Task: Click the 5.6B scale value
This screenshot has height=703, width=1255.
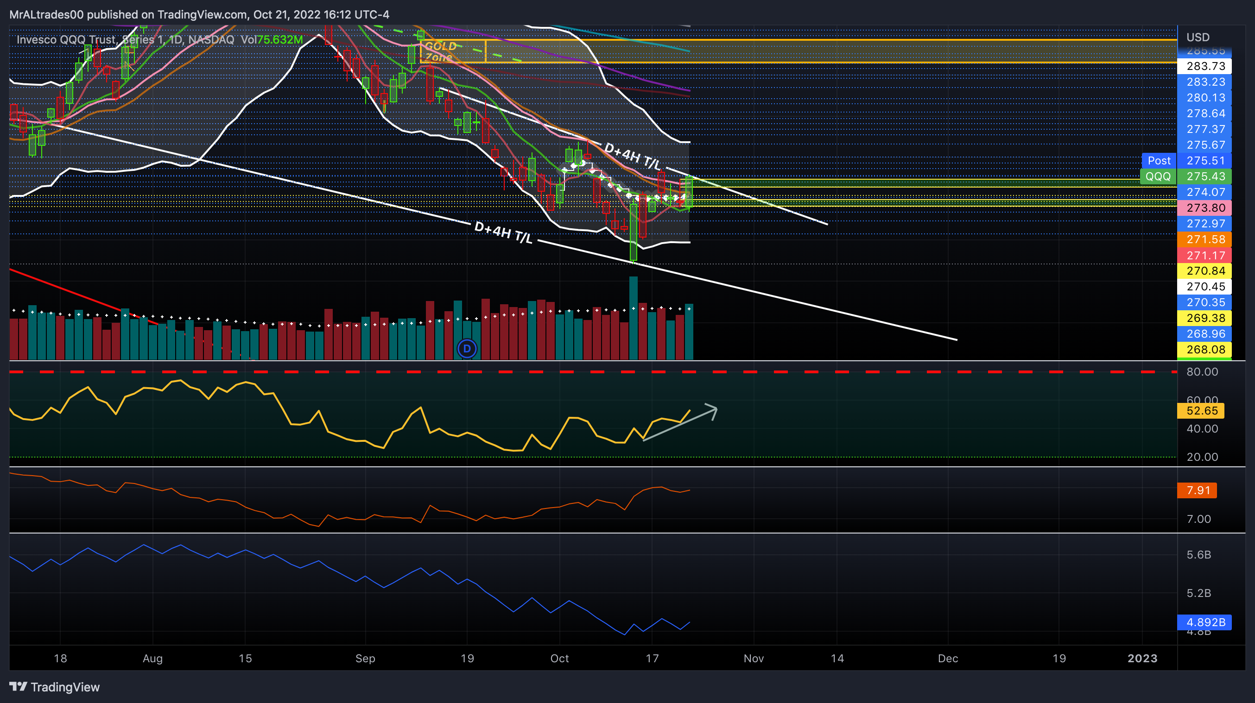Action: [x=1198, y=555]
